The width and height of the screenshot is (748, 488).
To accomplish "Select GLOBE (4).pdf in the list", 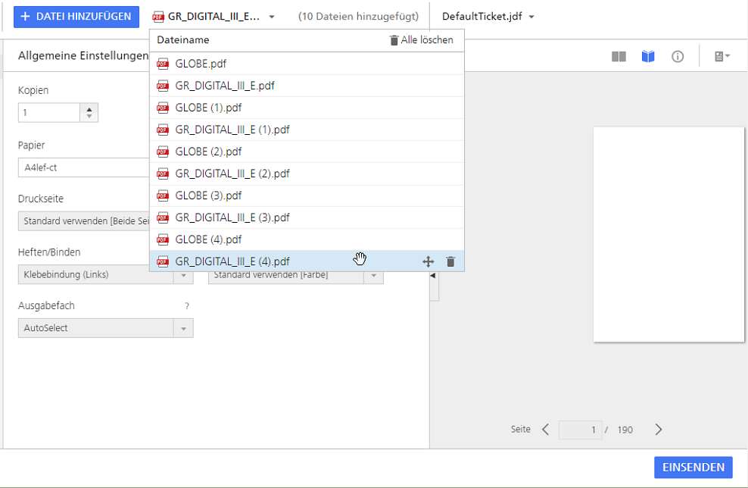I will coord(307,239).
